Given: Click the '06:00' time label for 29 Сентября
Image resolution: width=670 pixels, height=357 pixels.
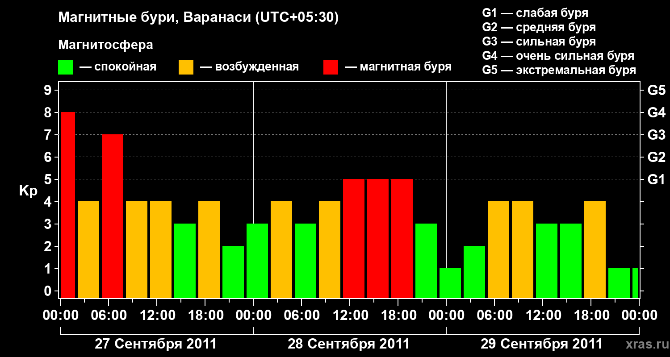Looking at the screenshot, I should (x=494, y=315).
